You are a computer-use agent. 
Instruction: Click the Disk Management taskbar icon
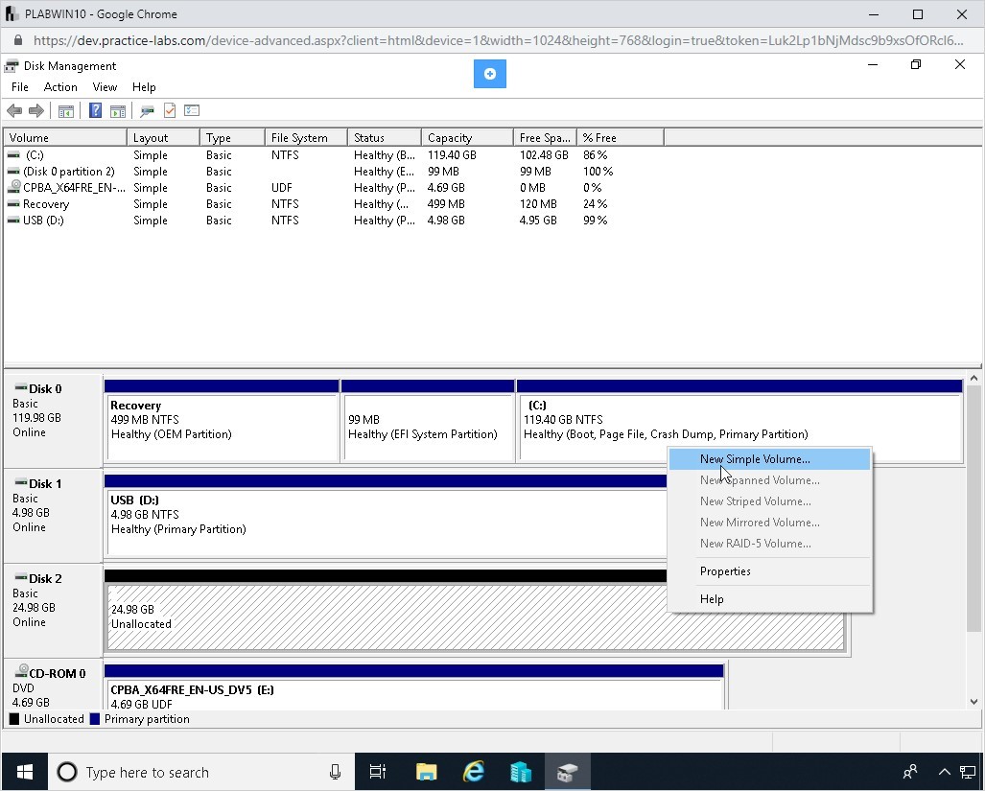click(567, 772)
